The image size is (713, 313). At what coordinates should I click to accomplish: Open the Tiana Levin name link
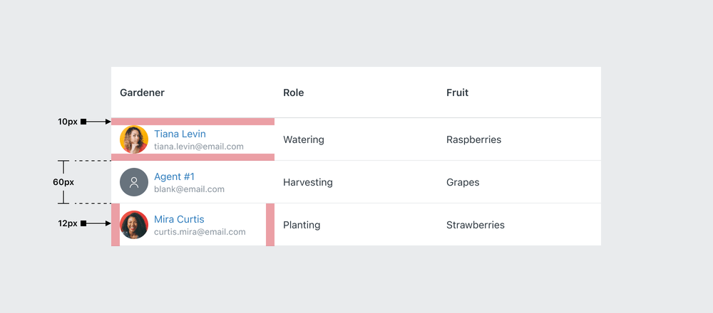coord(180,134)
